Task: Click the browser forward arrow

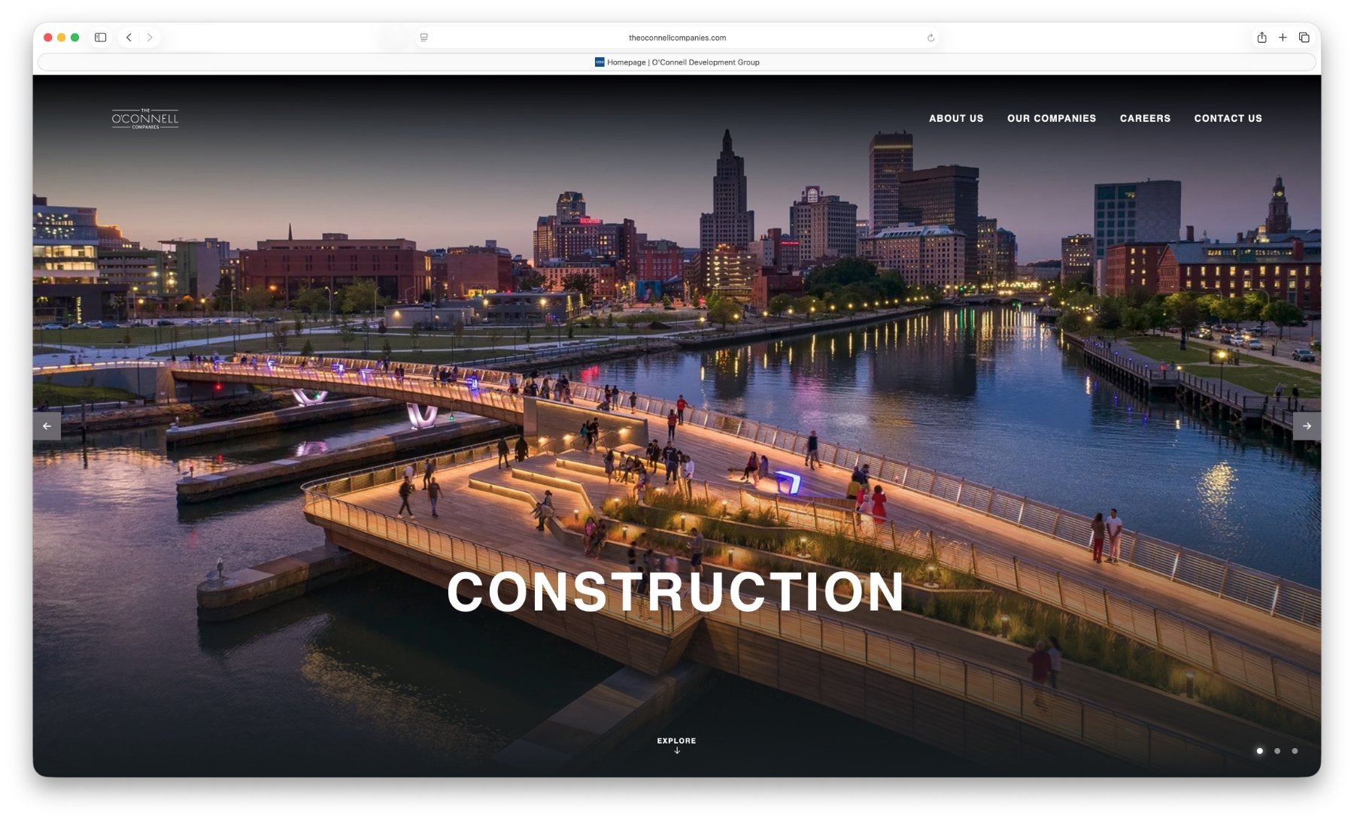Action: click(150, 38)
